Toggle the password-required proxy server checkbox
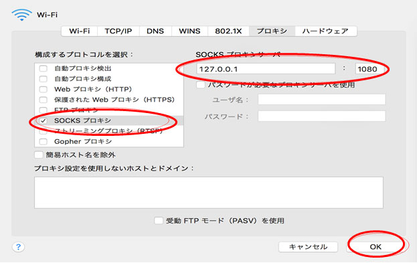417x263 pixels. tap(201, 85)
